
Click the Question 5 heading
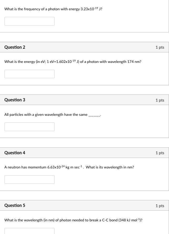pos(15,205)
